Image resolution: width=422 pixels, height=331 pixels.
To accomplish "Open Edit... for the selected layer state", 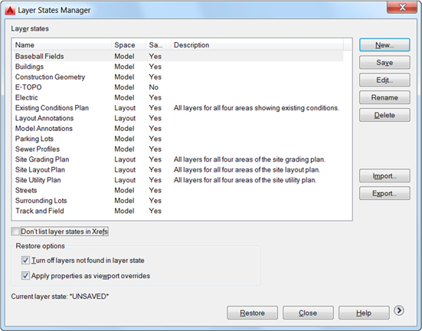I will coord(384,80).
